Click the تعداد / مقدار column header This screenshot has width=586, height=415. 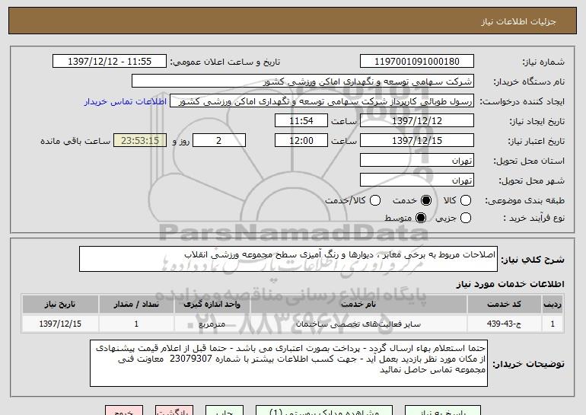point(136,305)
